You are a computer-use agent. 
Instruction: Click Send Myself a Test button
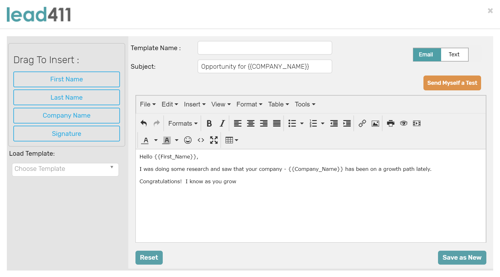pyautogui.click(x=452, y=83)
